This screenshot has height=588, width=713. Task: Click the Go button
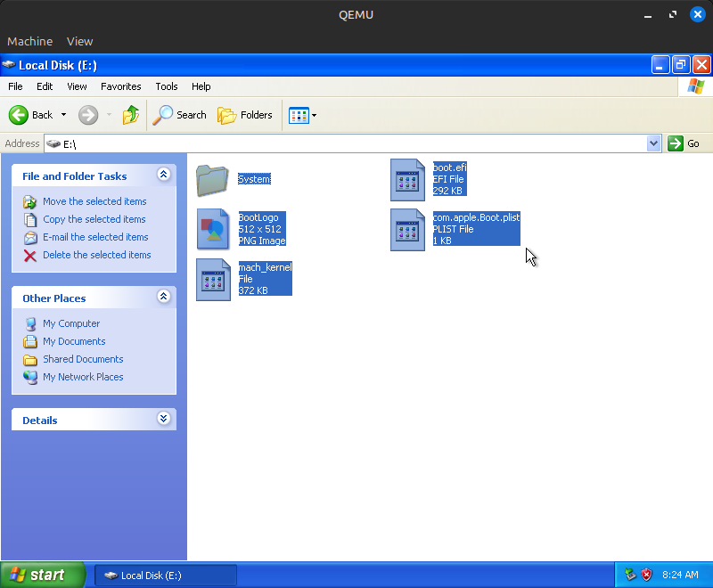(x=684, y=143)
